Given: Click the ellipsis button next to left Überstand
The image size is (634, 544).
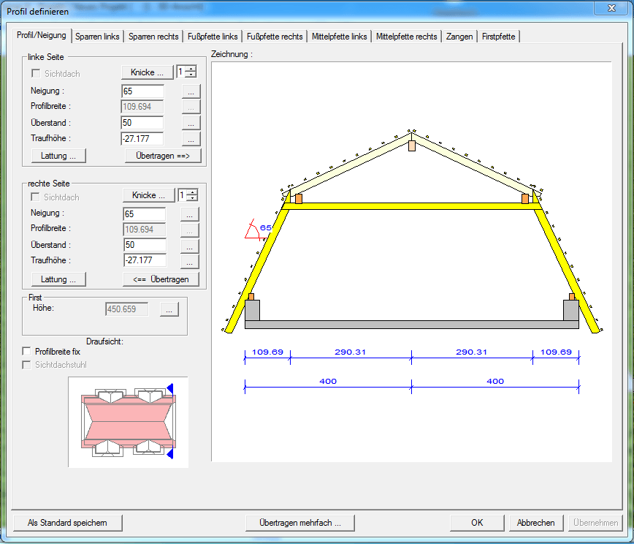Looking at the screenshot, I should (190, 123).
